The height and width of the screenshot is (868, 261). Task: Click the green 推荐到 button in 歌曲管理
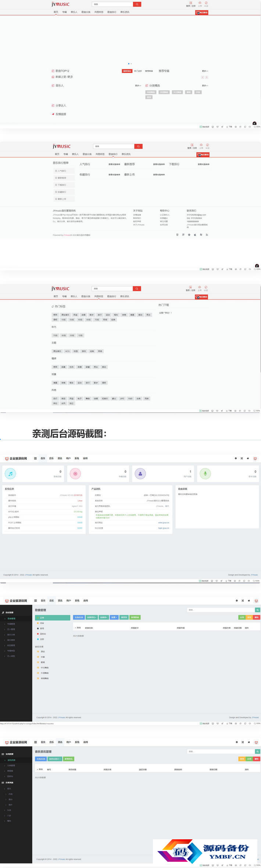tap(124, 617)
